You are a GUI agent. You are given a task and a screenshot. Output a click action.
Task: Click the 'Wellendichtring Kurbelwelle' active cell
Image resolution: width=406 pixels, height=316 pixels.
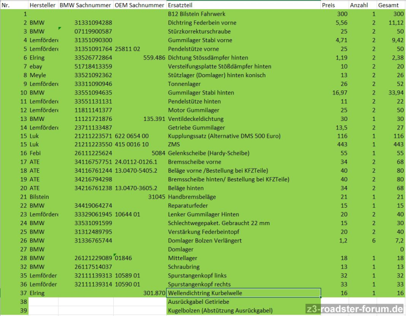click(244, 293)
